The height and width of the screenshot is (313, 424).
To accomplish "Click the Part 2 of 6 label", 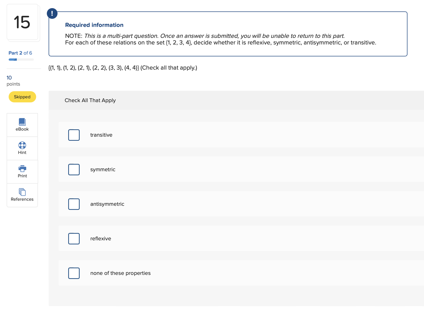I will 20,53.
